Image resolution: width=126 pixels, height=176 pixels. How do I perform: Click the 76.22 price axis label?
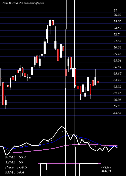point(117,15)
